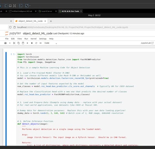Open notebook in JupyterLab
155x149 pixels.
click(147, 43)
